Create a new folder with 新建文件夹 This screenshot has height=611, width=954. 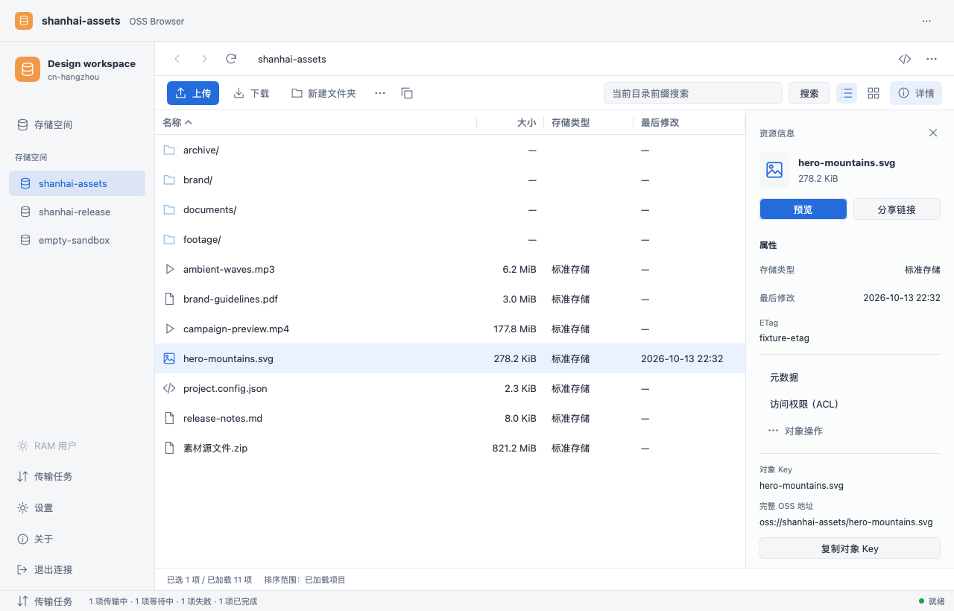tap(323, 93)
